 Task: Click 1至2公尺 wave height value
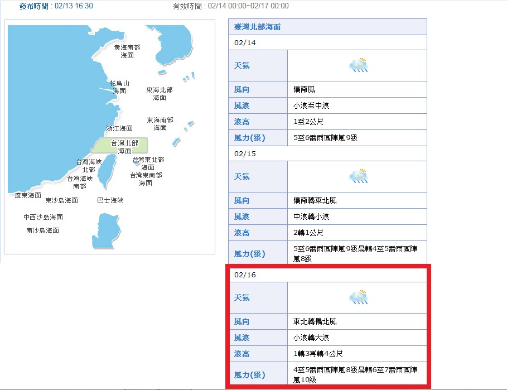308,122
